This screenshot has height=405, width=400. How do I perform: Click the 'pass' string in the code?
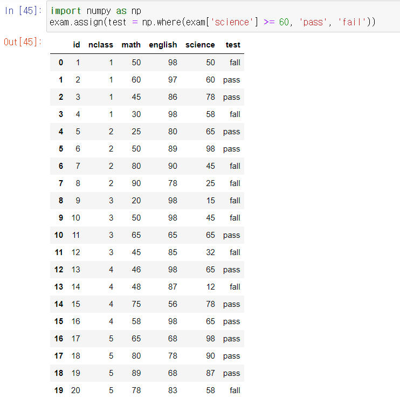[x=313, y=22]
